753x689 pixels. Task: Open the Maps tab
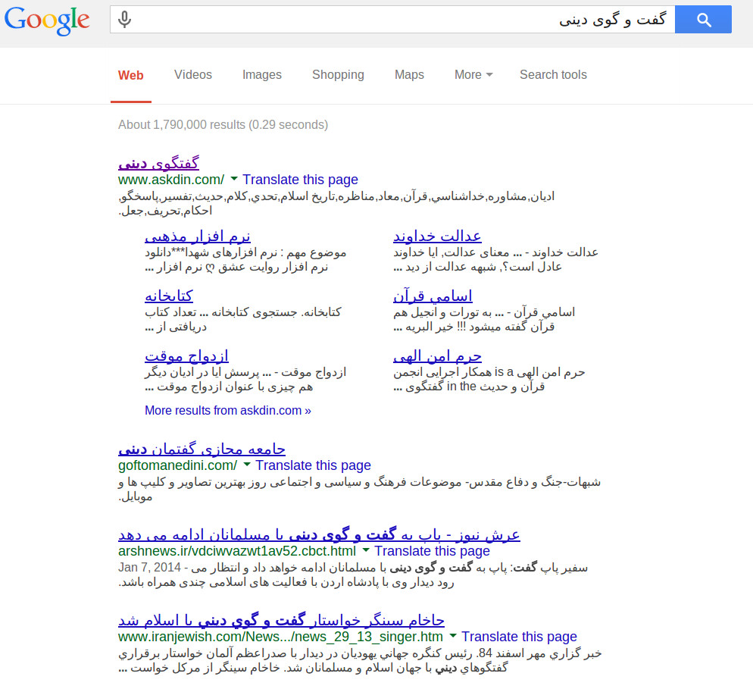point(409,74)
